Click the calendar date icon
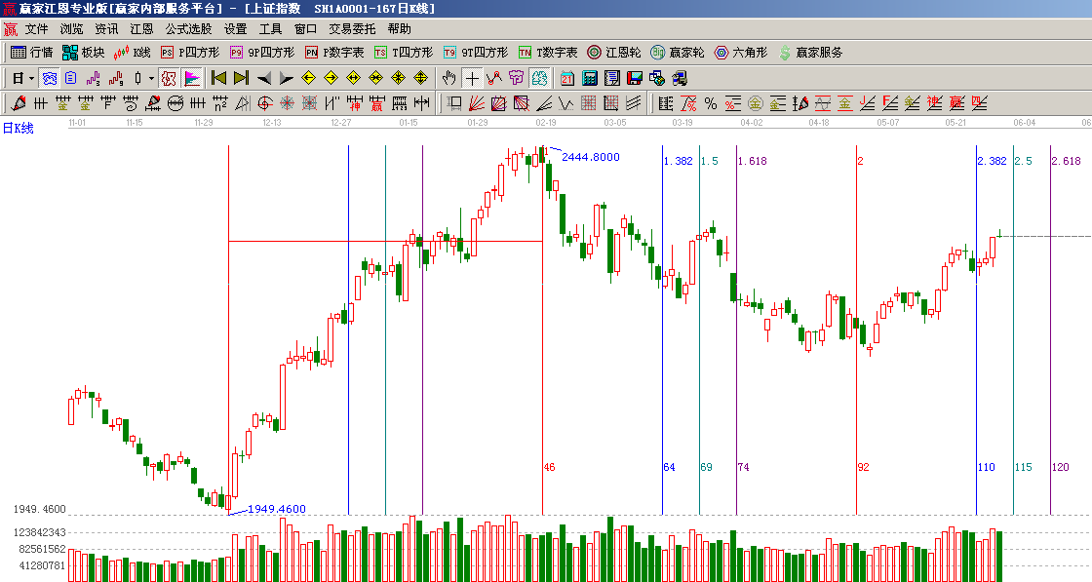1092x582 pixels. coord(567,78)
